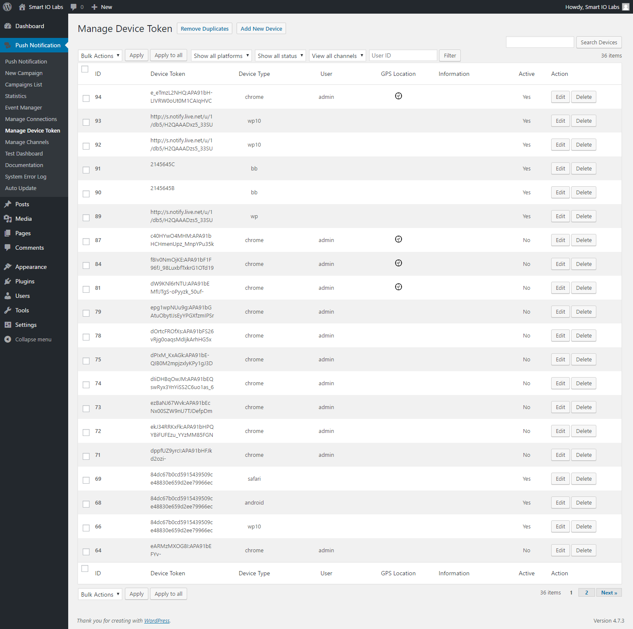Select the checkbox for device ID 69
The width and height of the screenshot is (633, 629).
[x=86, y=480]
